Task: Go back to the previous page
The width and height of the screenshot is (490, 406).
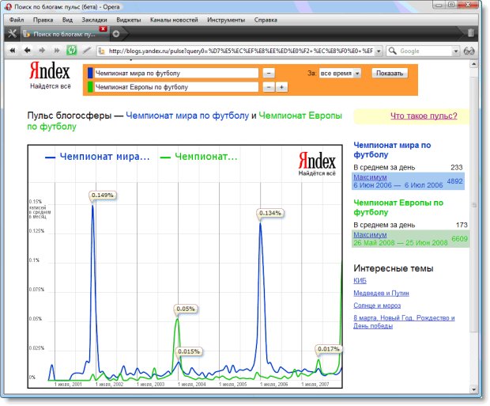Action: [27, 50]
